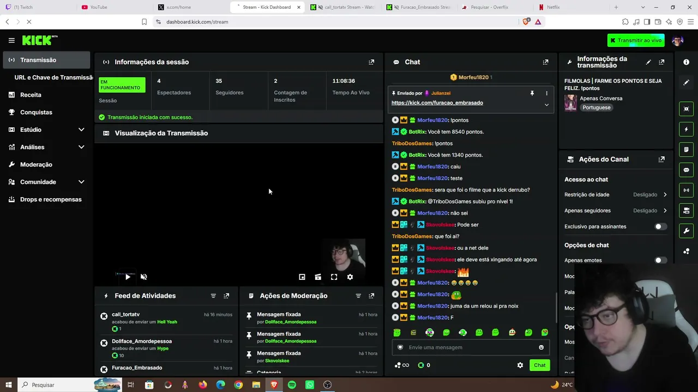Unmute the stream preview audio
The width and height of the screenshot is (698, 392).
[x=144, y=277]
